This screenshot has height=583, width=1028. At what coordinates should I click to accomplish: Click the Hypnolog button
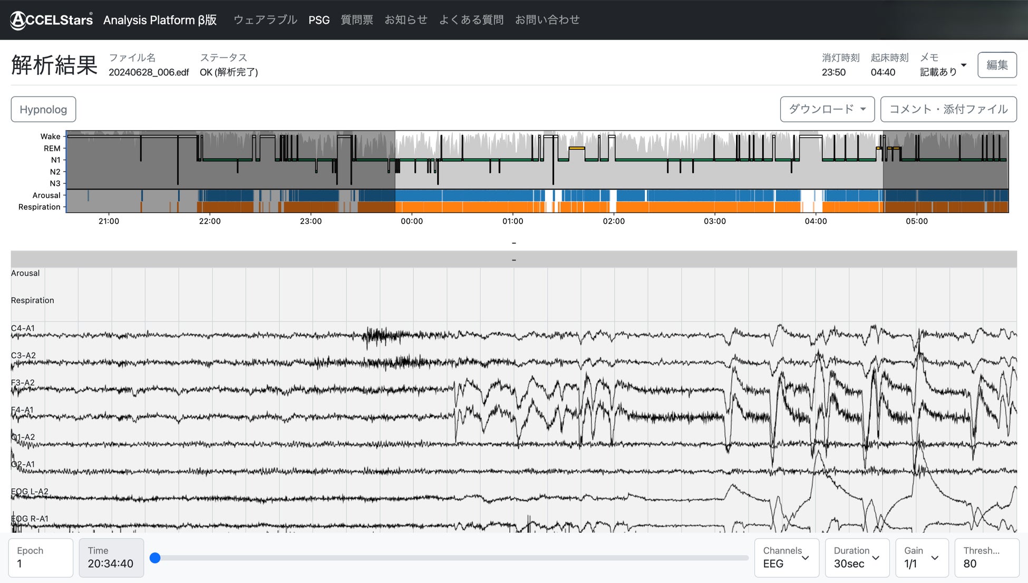[43, 109]
